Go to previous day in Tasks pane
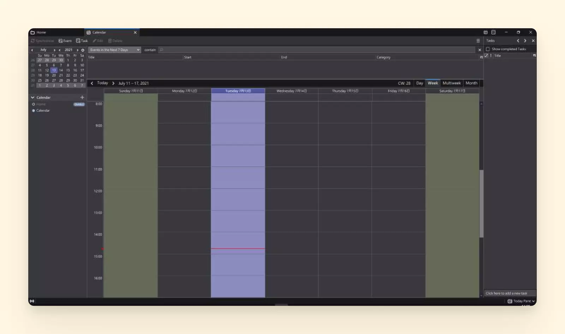 click(518, 41)
